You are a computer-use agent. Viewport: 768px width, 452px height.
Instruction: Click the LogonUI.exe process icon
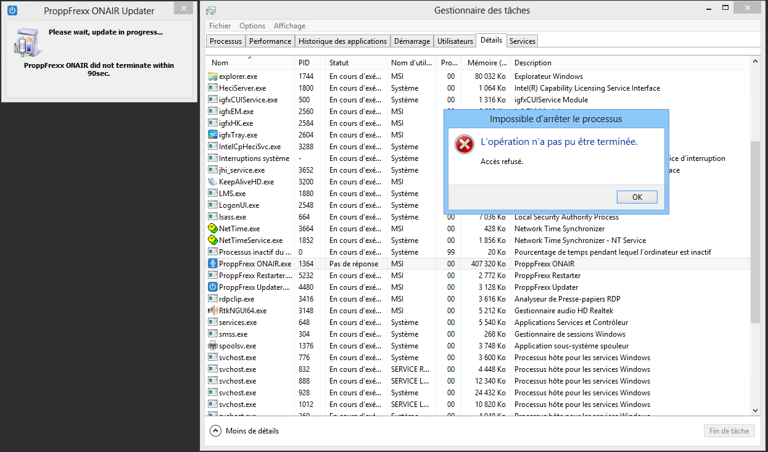213,205
